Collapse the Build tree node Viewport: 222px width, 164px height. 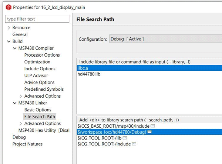[9, 41]
